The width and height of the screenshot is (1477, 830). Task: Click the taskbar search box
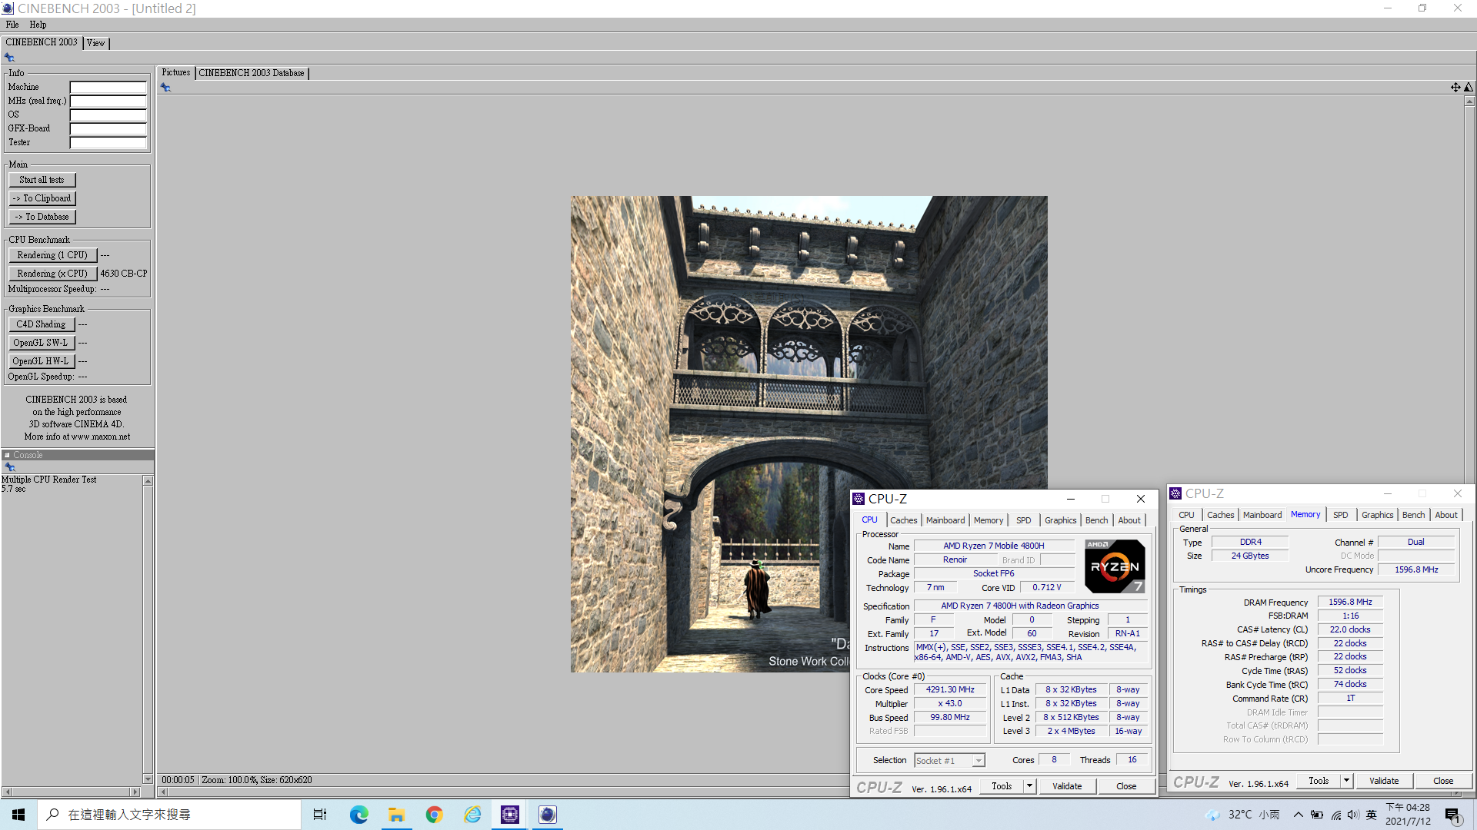[x=169, y=815]
